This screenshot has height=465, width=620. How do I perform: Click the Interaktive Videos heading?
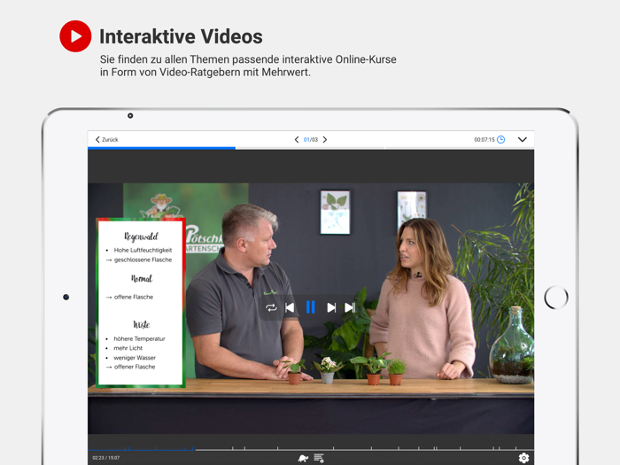tap(181, 36)
